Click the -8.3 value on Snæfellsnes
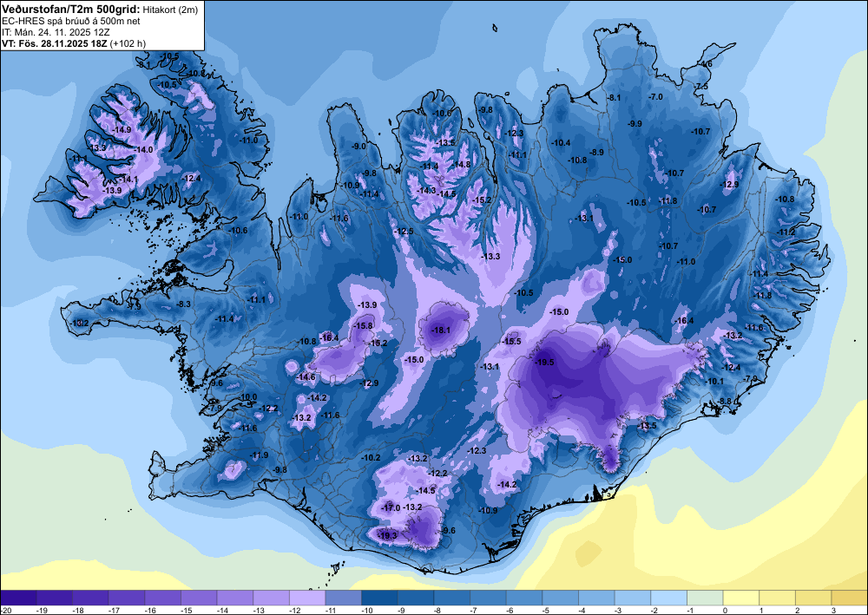The width and height of the screenshot is (868, 615). click(x=183, y=304)
